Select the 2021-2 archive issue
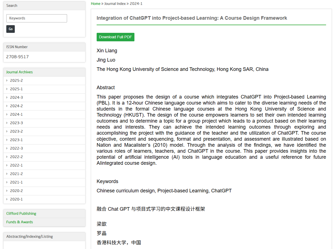334x249 pixels. pyautogui.click(x=44, y=174)
